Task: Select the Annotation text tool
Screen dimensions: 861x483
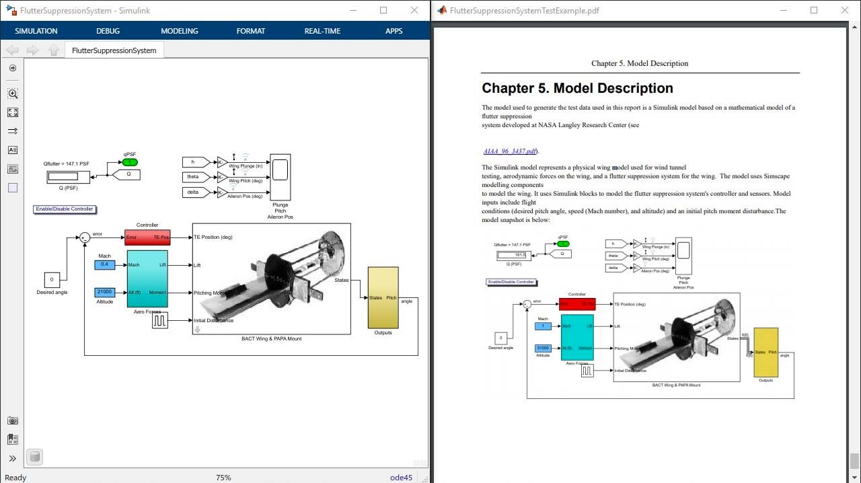Action: point(13,150)
